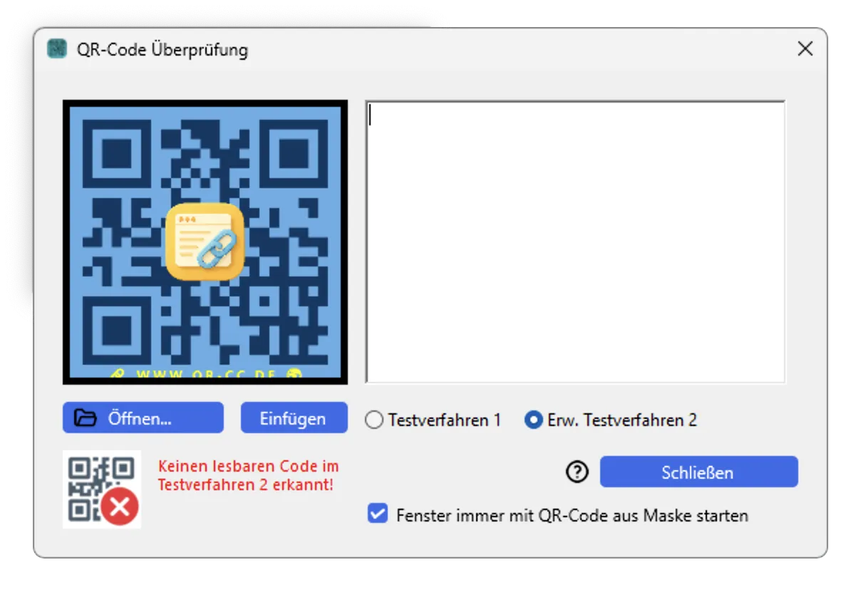Viewport: 861px width, 597px height.
Task: Click the link logo inside the QR code
Action: tap(205, 241)
